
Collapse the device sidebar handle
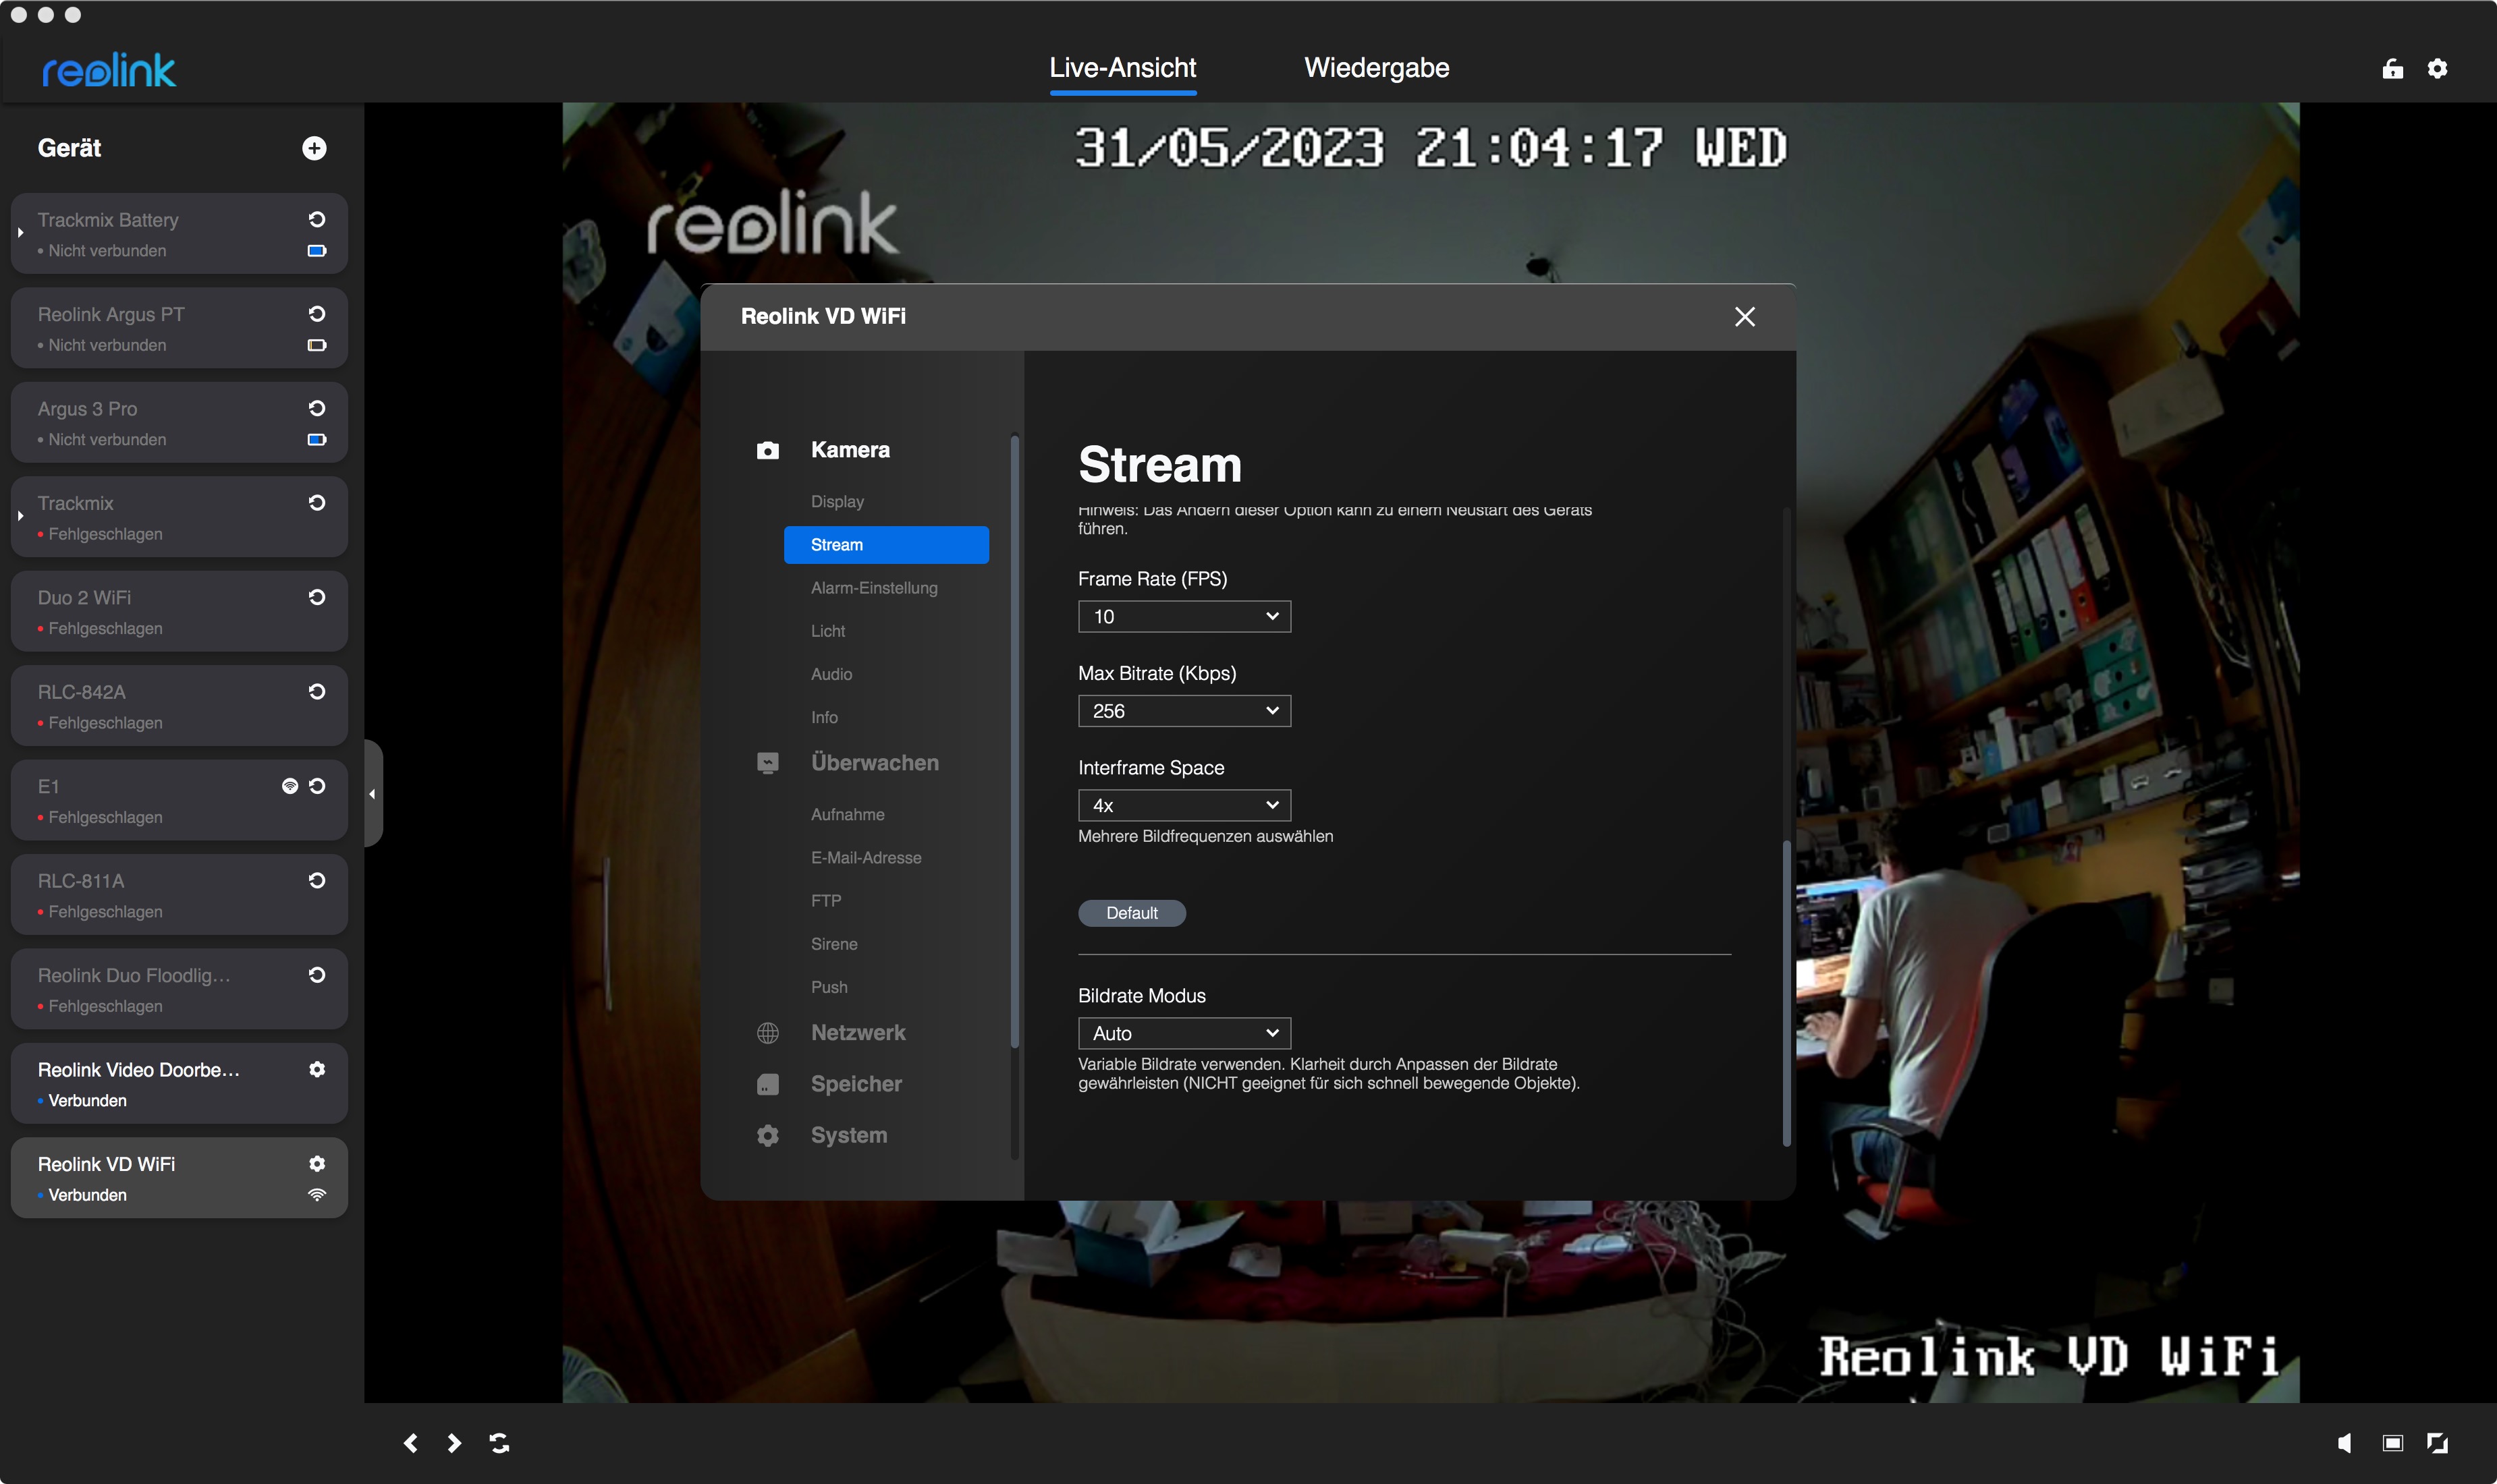(372, 794)
